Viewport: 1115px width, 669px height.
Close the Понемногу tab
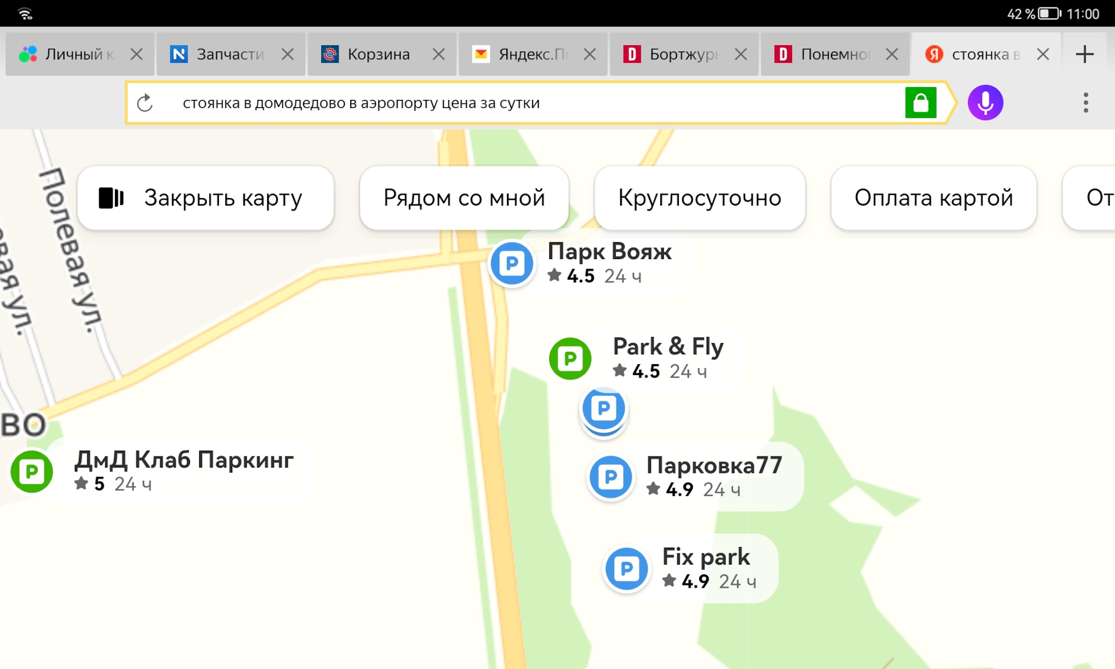click(x=892, y=55)
